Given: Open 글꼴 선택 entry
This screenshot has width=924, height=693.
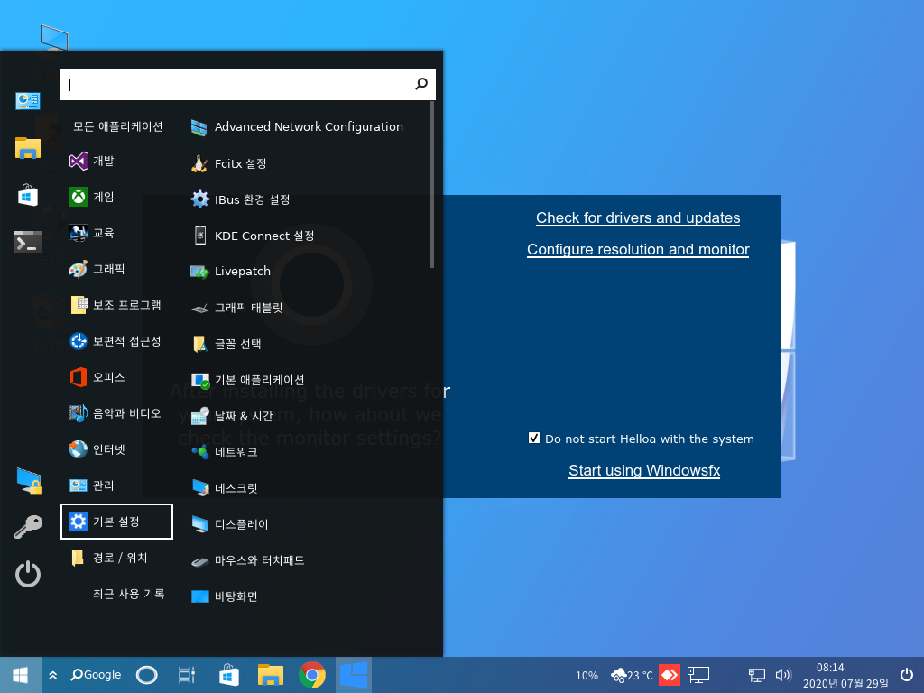Looking at the screenshot, I should click(226, 344).
